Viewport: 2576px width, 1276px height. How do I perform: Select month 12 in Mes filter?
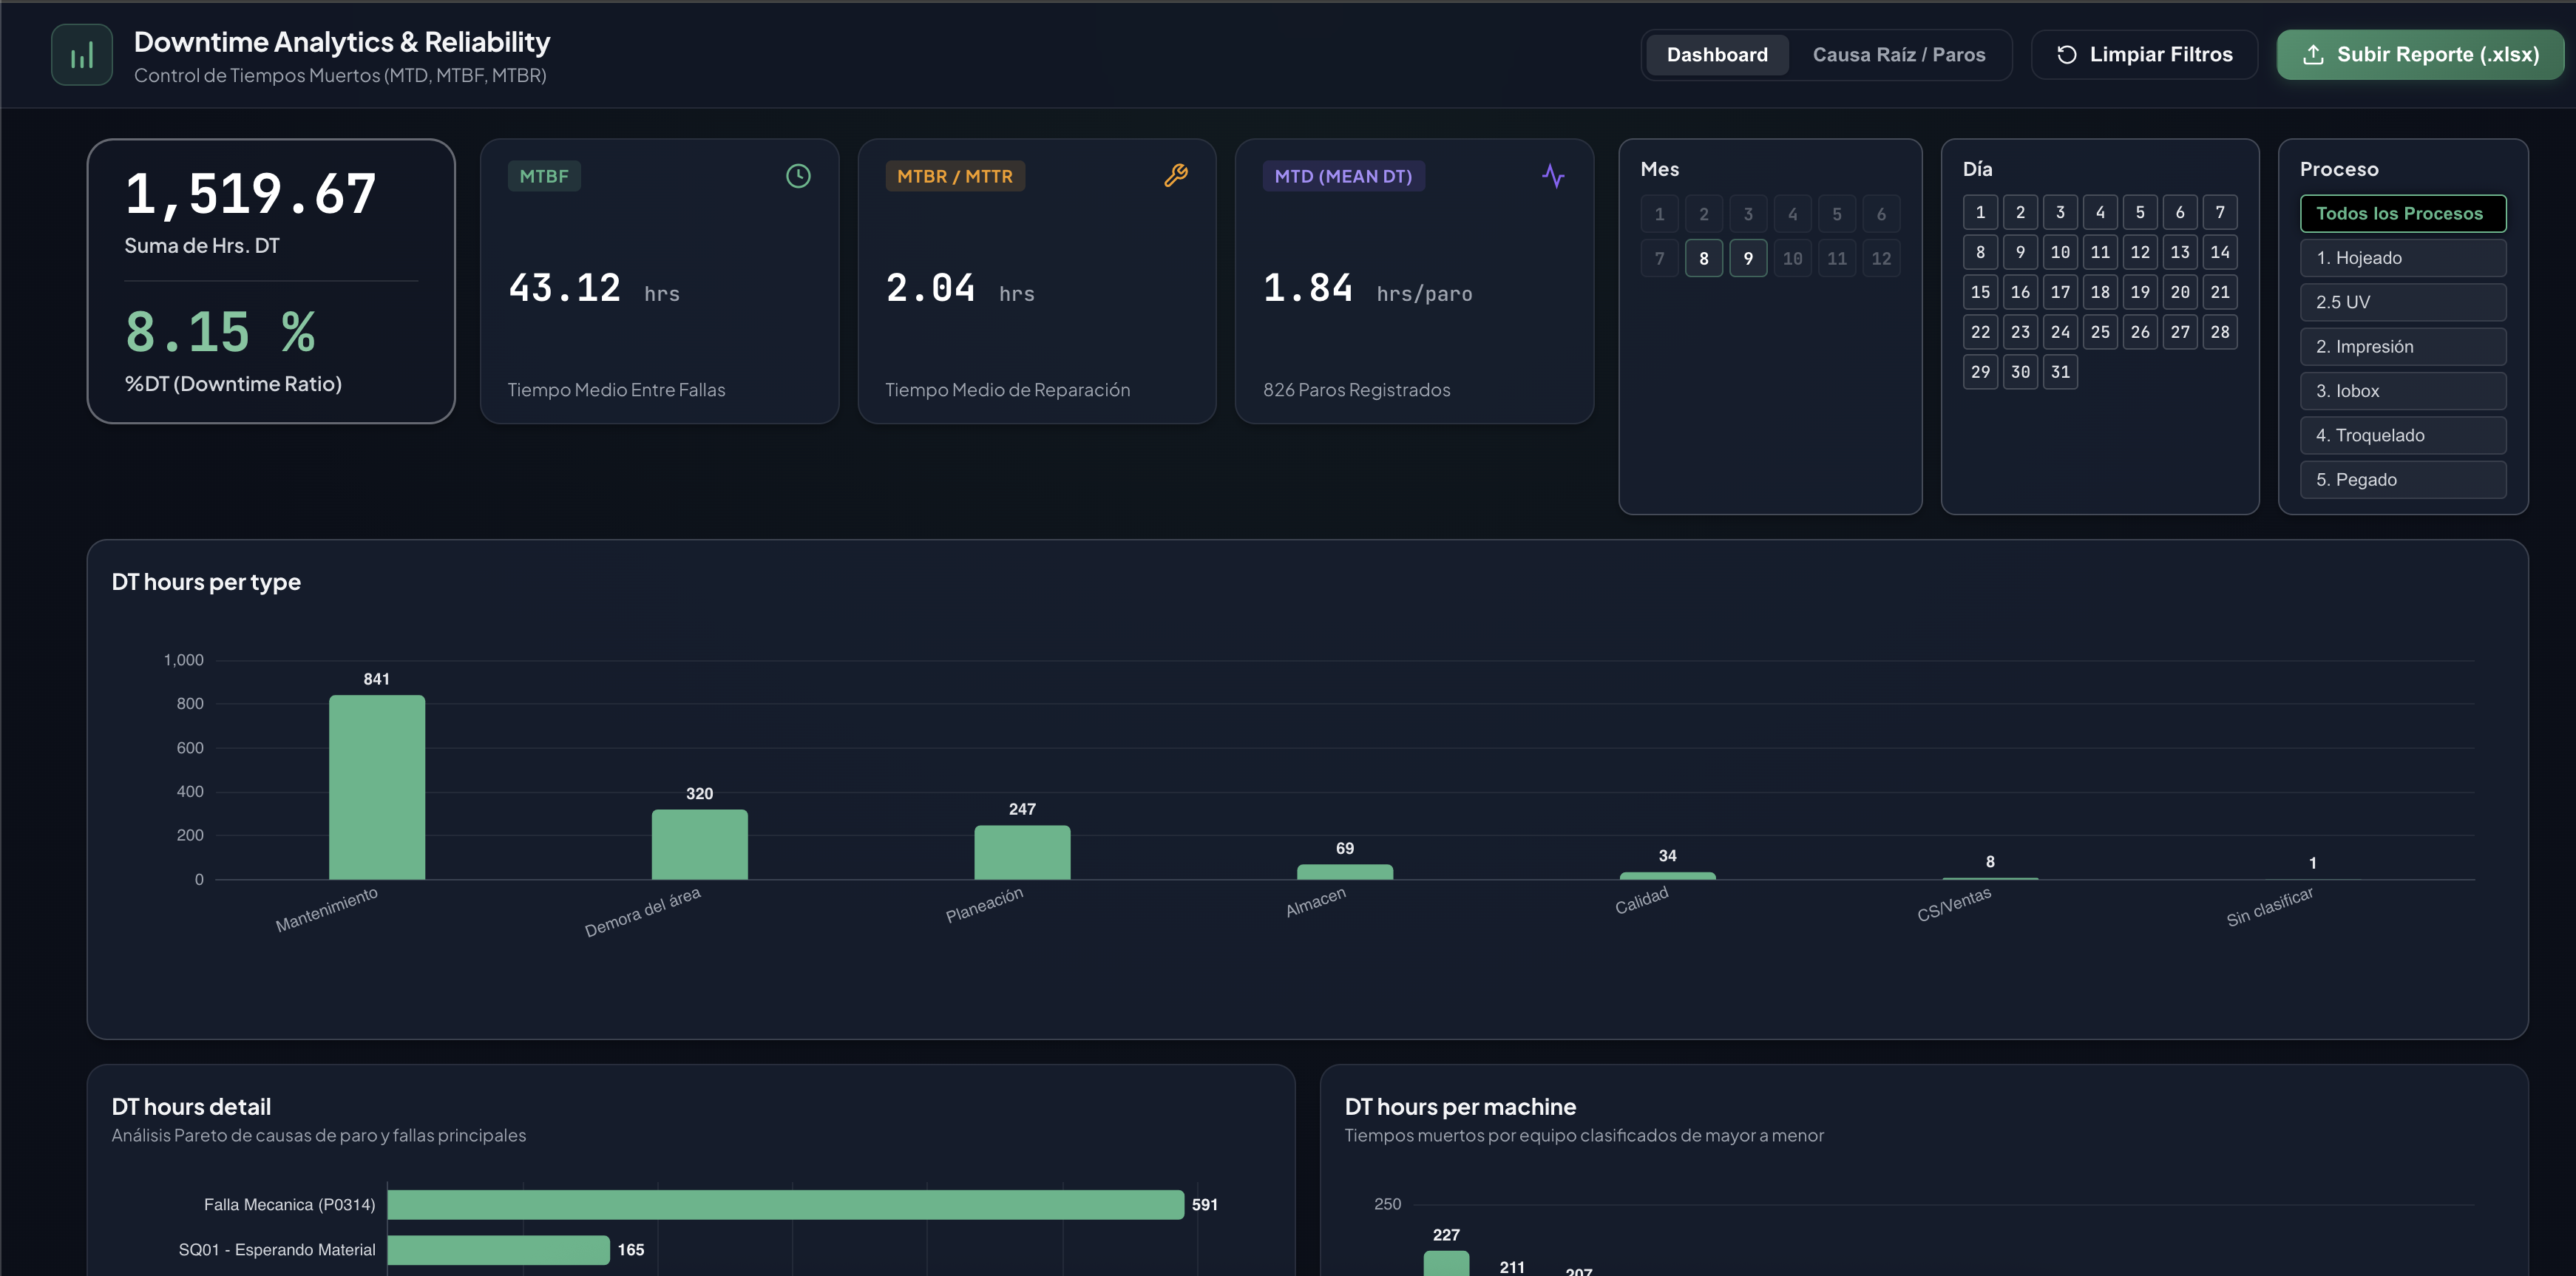point(1881,259)
